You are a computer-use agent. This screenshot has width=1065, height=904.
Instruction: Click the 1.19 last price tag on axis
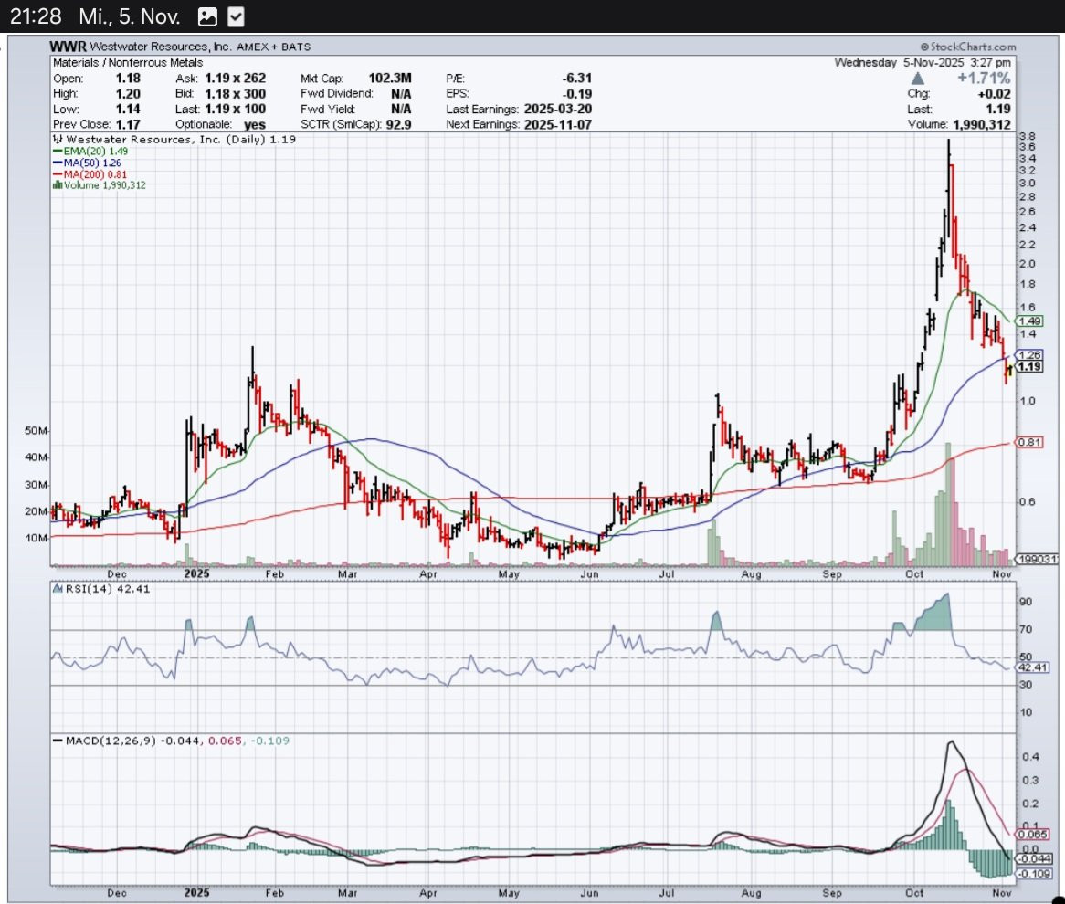pos(1030,367)
